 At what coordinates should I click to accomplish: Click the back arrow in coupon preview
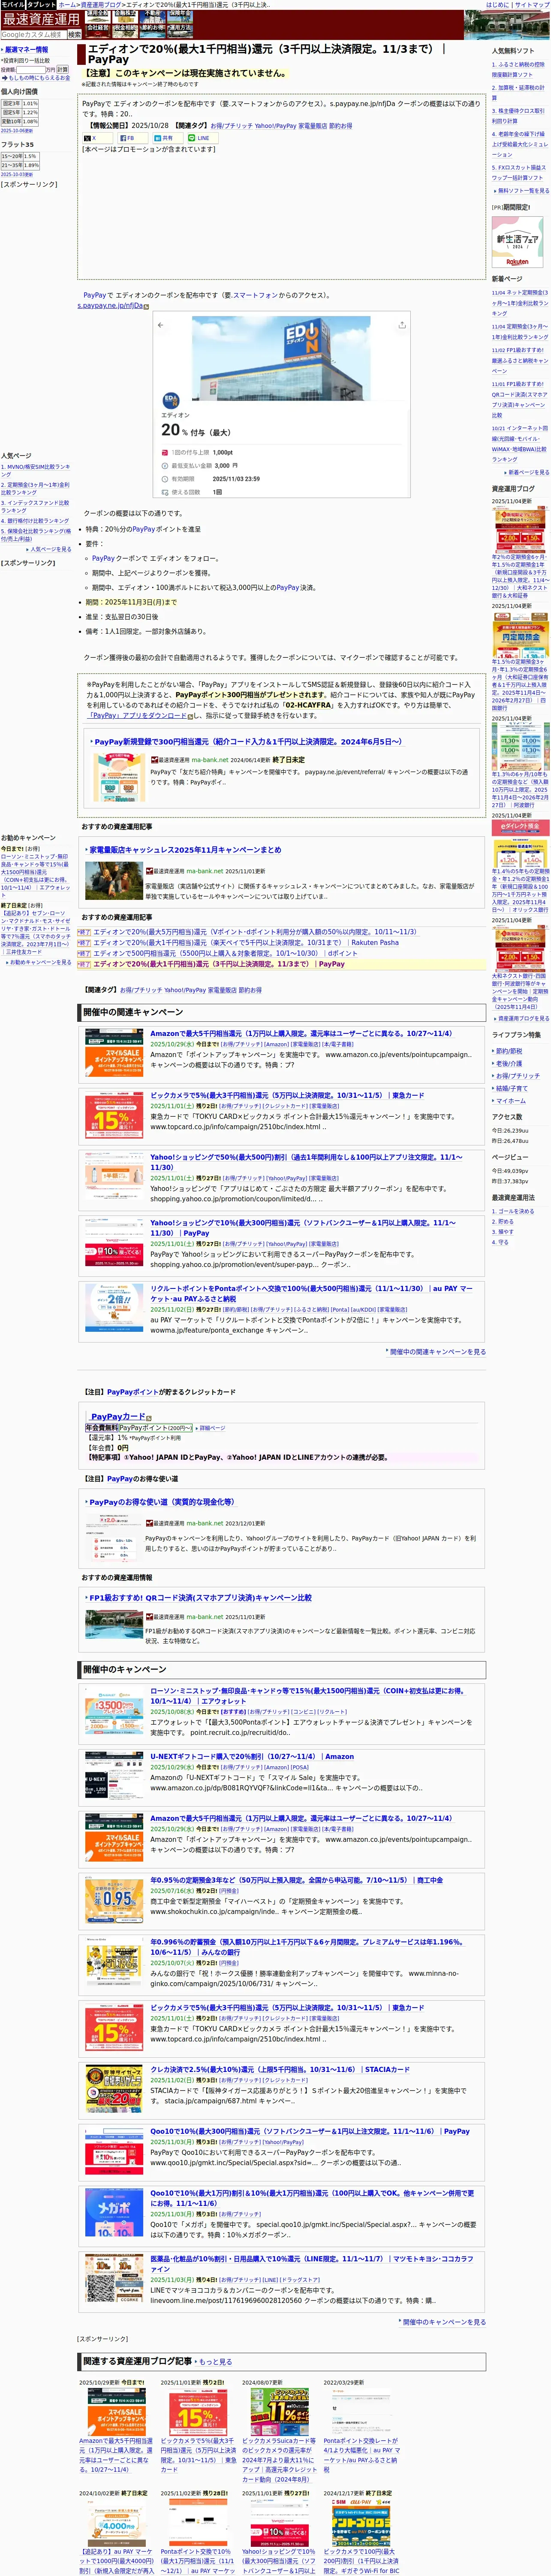tap(161, 325)
